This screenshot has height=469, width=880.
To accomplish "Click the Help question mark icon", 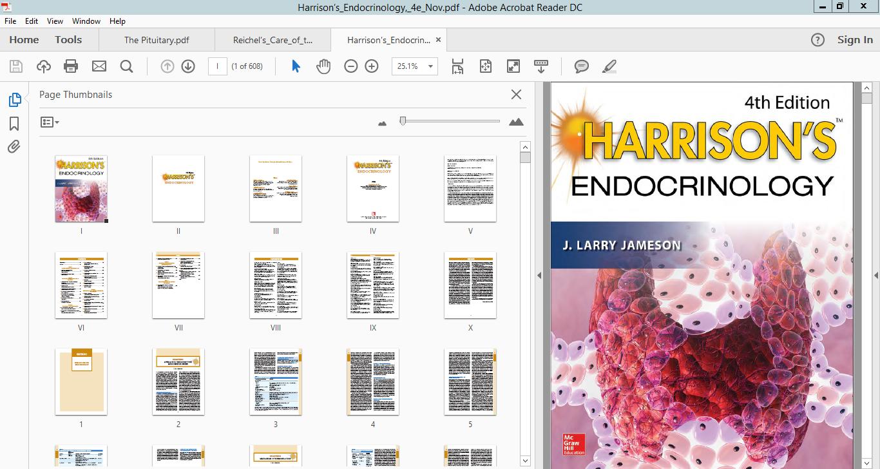I will tap(818, 40).
